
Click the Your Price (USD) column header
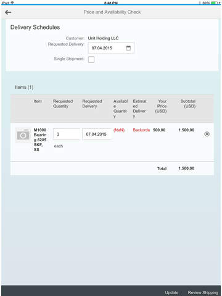[x=161, y=106]
